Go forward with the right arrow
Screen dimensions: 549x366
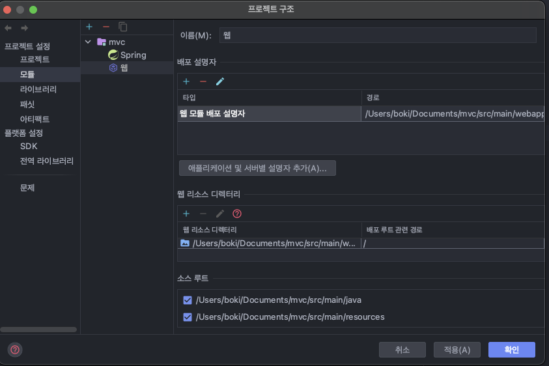(25, 27)
